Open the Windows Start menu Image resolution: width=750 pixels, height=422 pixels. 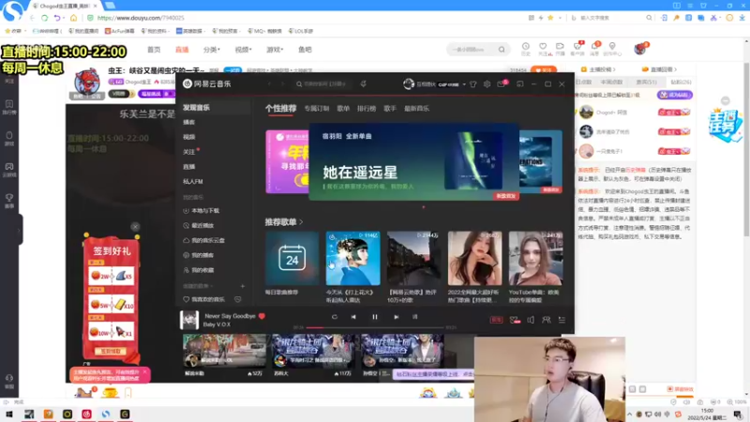click(9, 414)
